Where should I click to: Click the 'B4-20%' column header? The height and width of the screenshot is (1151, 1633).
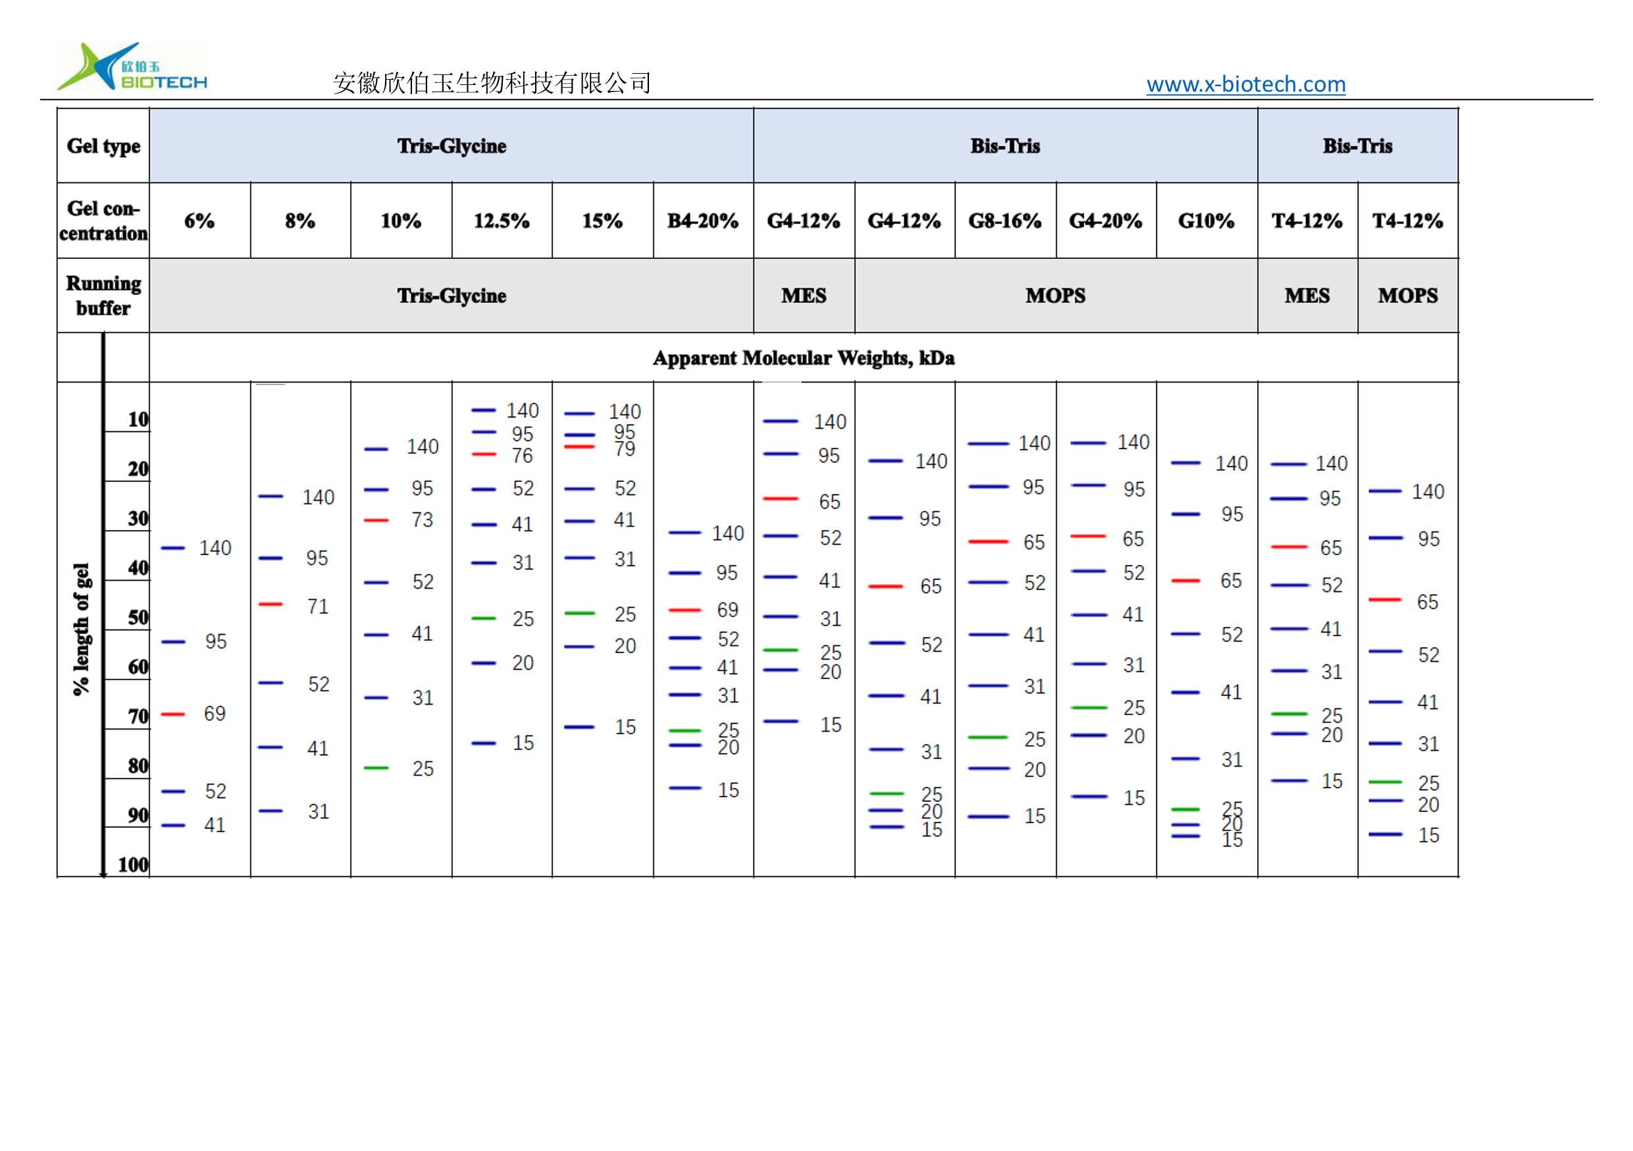(703, 221)
